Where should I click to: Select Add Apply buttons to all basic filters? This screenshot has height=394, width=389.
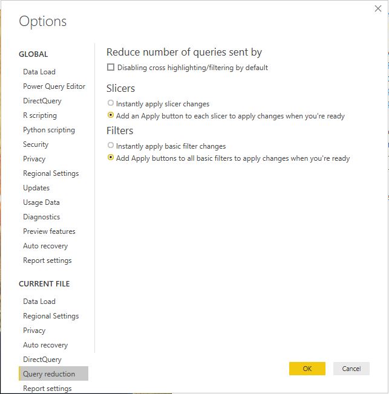[111, 158]
